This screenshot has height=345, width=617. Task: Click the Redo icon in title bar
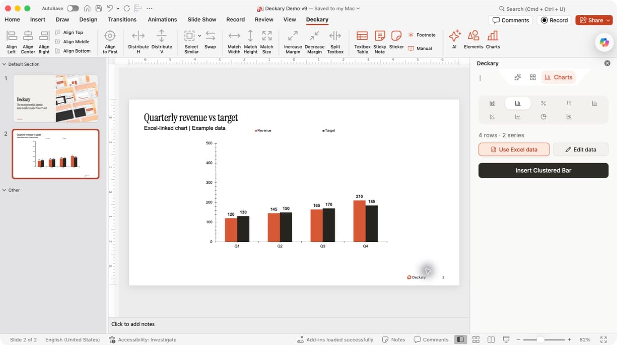[x=127, y=9]
